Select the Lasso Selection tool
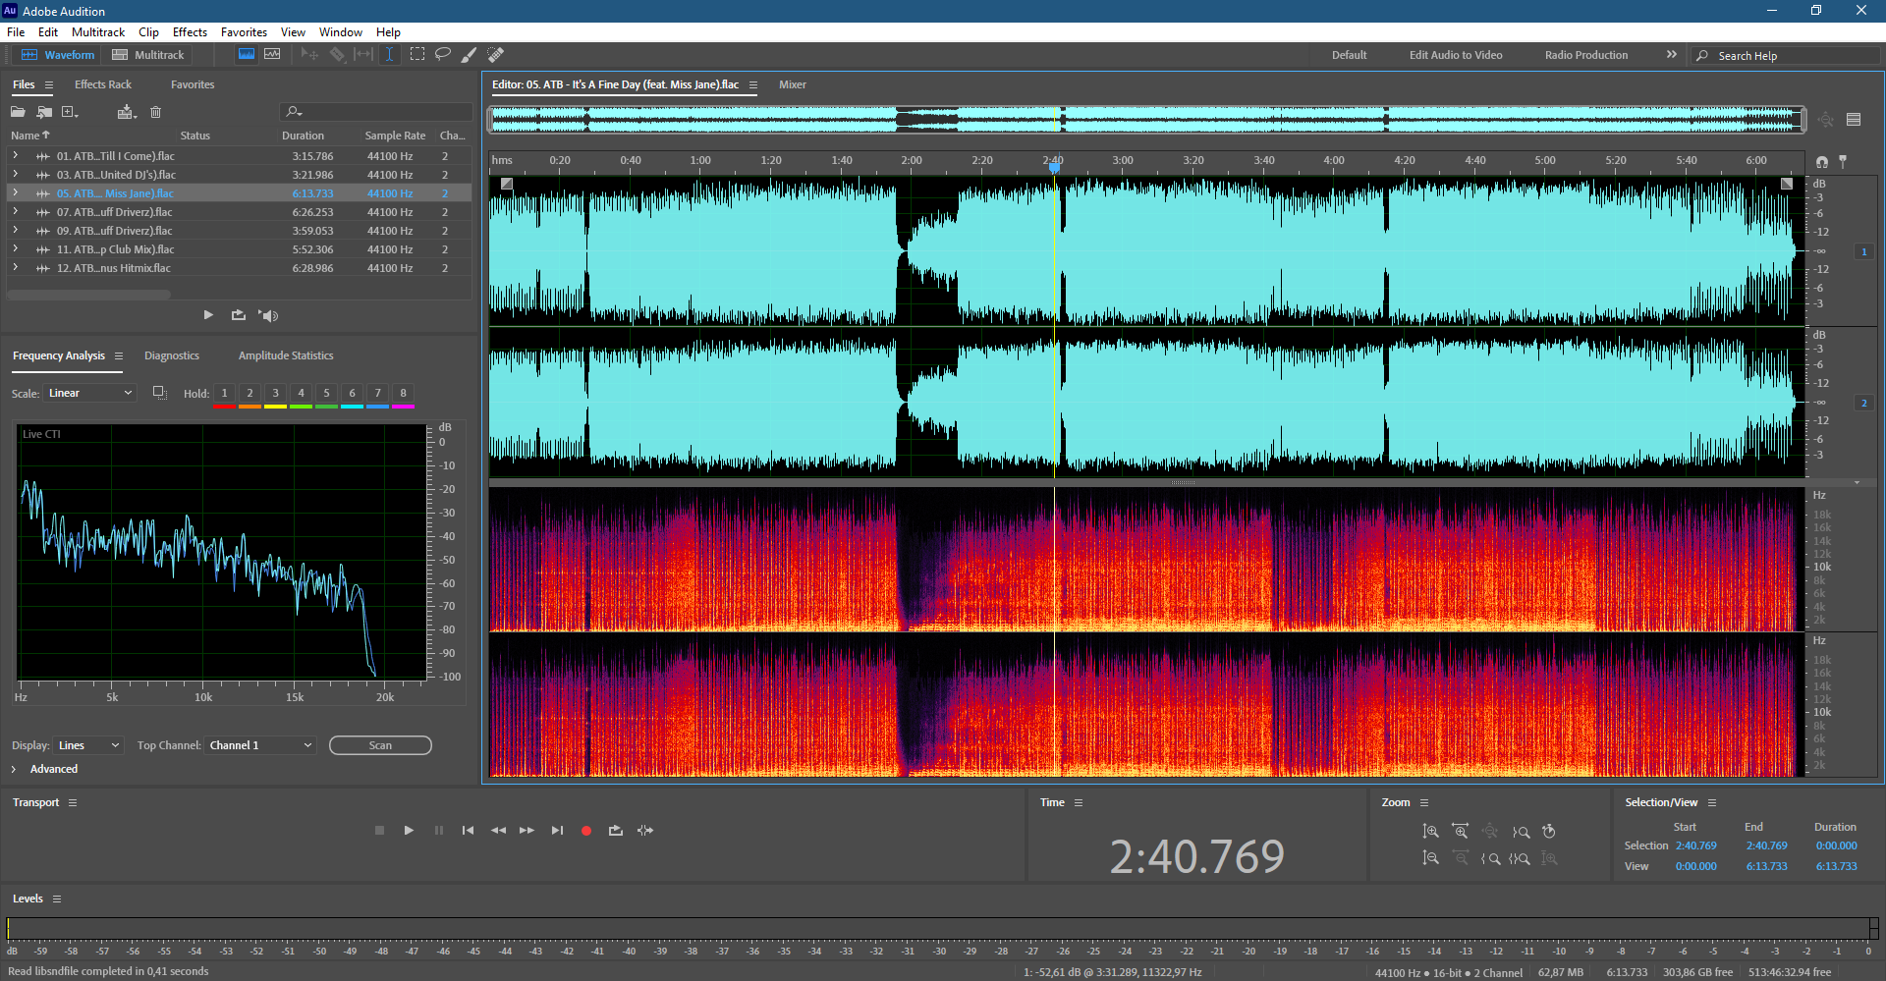This screenshot has width=1886, height=981. 443,55
